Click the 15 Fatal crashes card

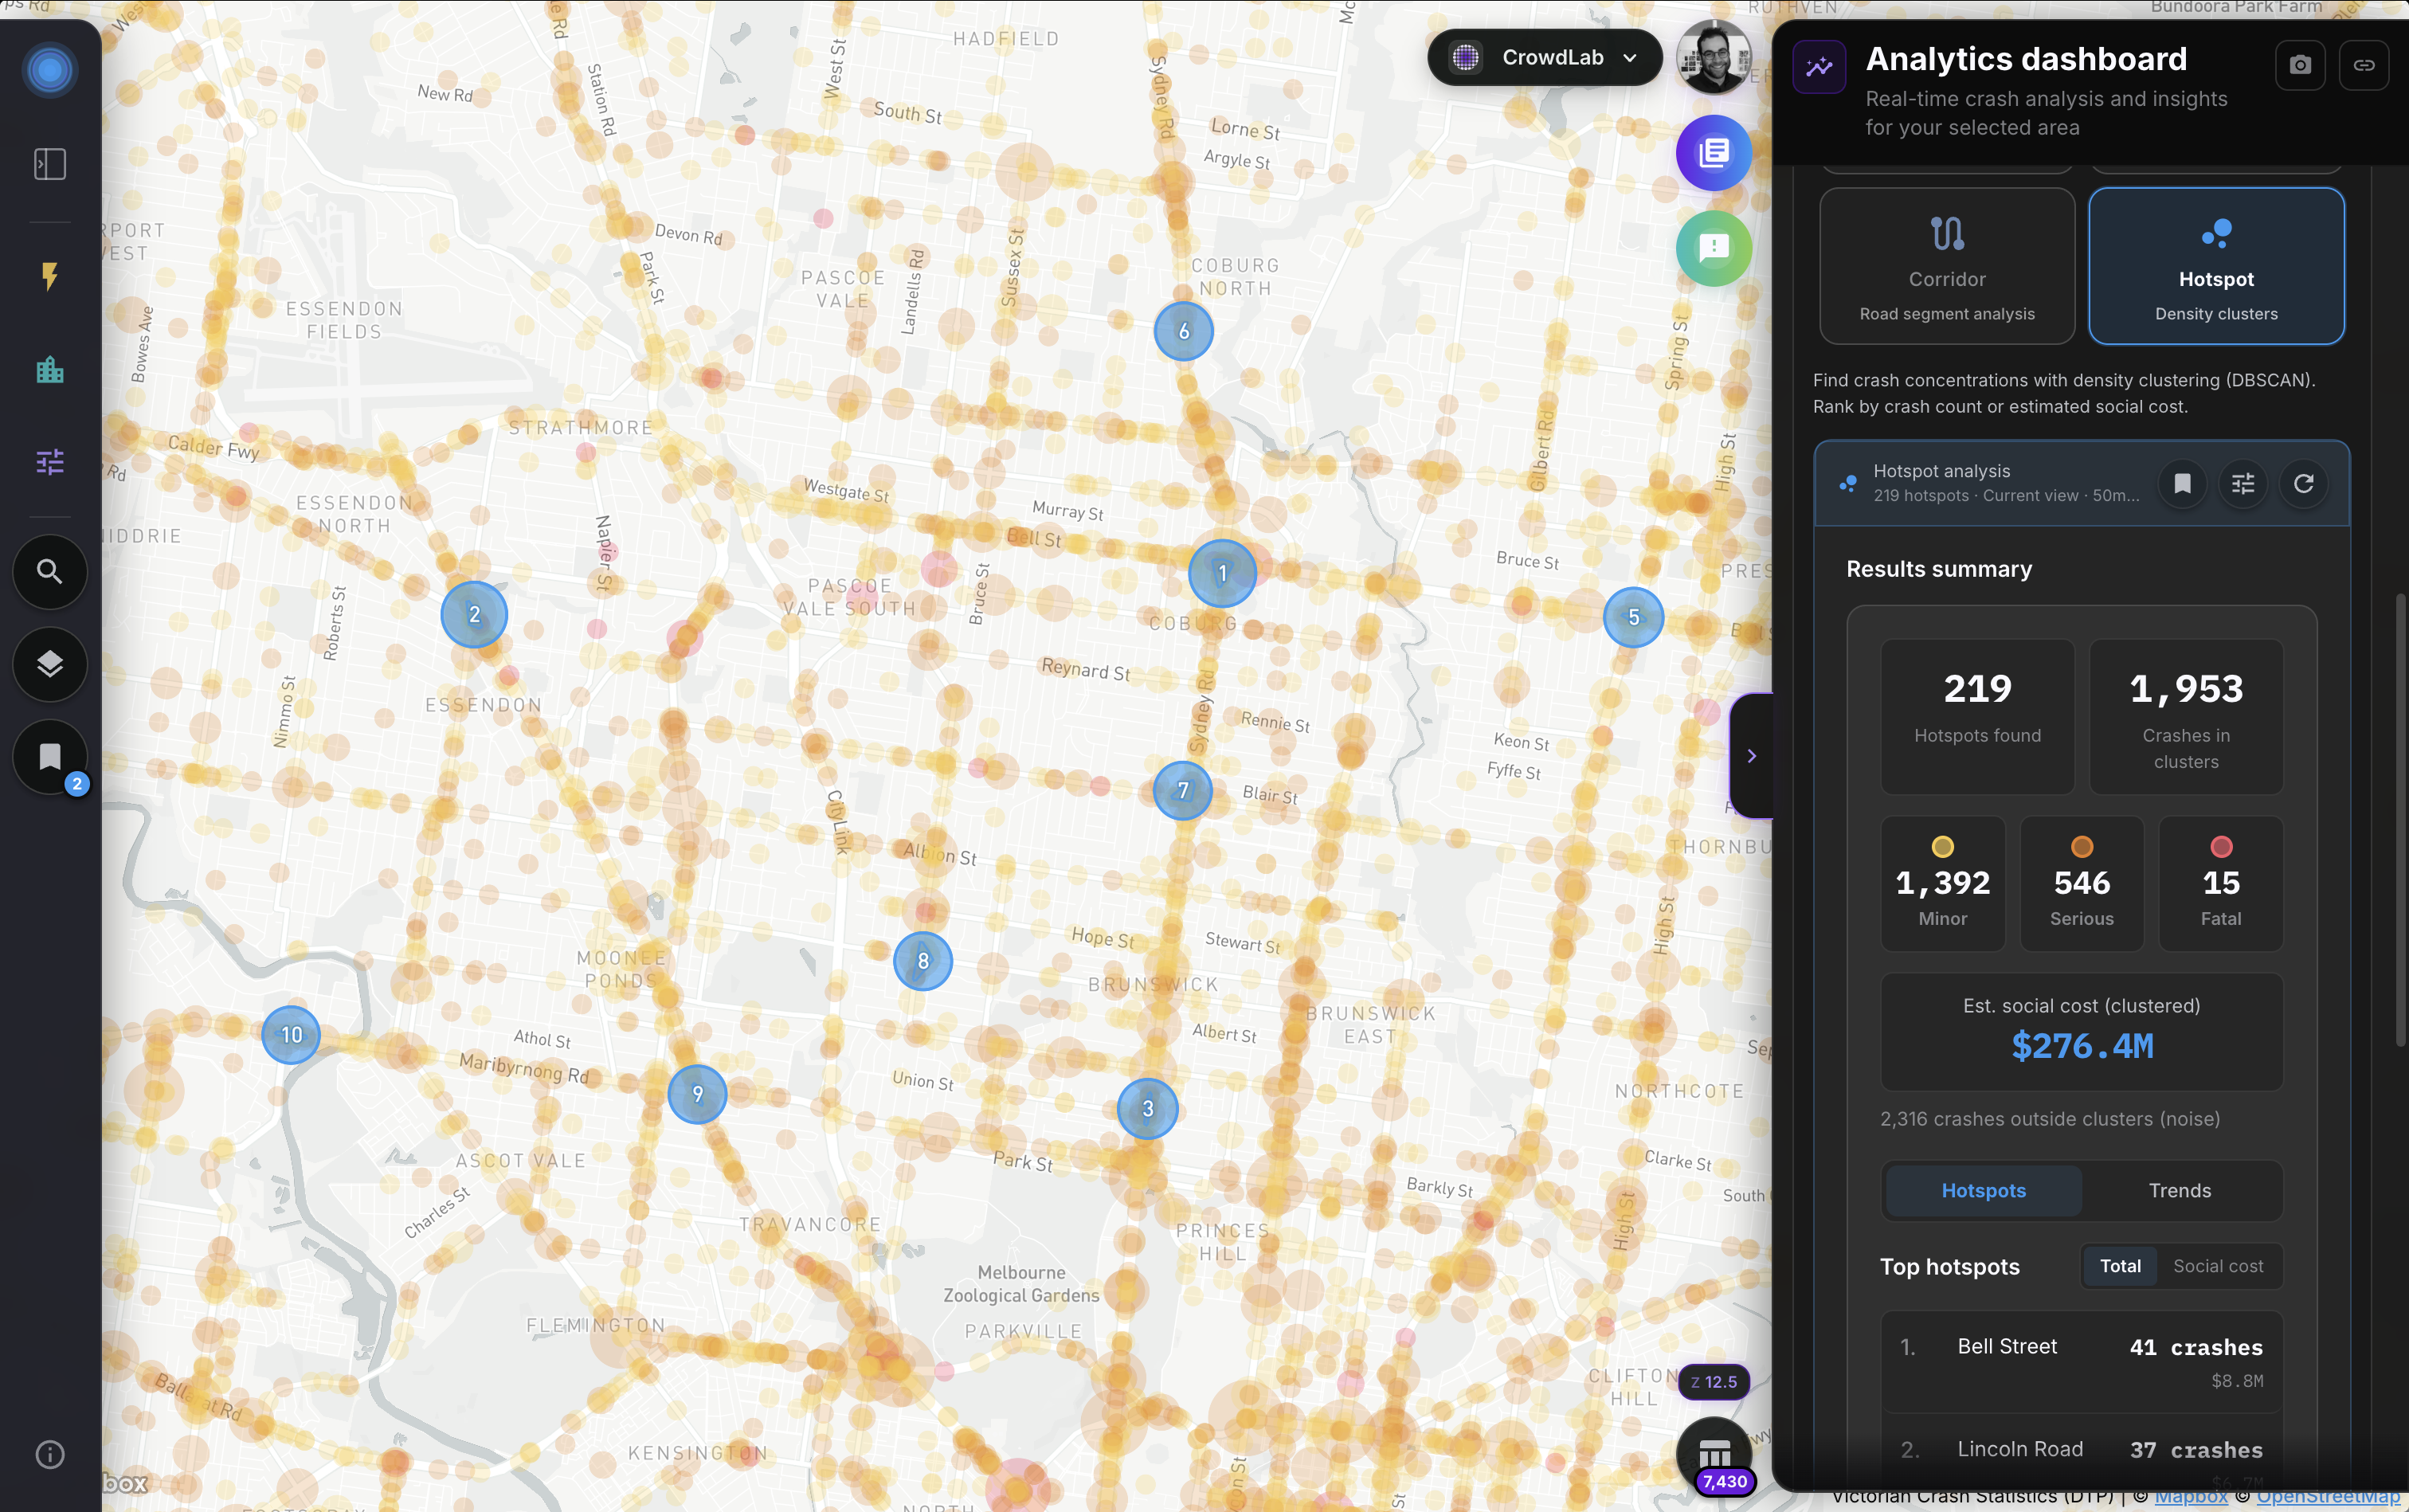pyautogui.click(x=2220, y=883)
